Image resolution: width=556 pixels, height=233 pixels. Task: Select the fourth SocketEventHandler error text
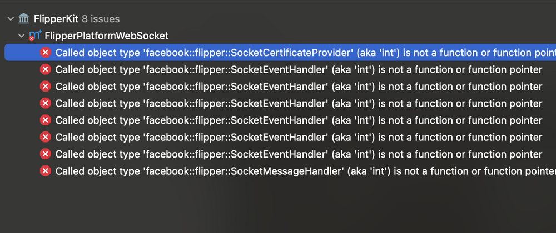(x=299, y=120)
